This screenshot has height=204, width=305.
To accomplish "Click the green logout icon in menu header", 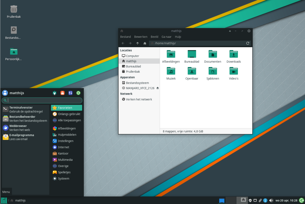I will click(x=78, y=93).
